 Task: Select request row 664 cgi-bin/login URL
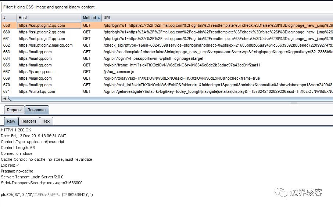tap(154, 58)
